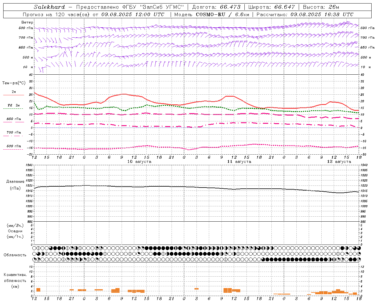Click the Широта: 66.647 value
This screenshot has width=376, height=301.
pyautogui.click(x=271, y=7)
